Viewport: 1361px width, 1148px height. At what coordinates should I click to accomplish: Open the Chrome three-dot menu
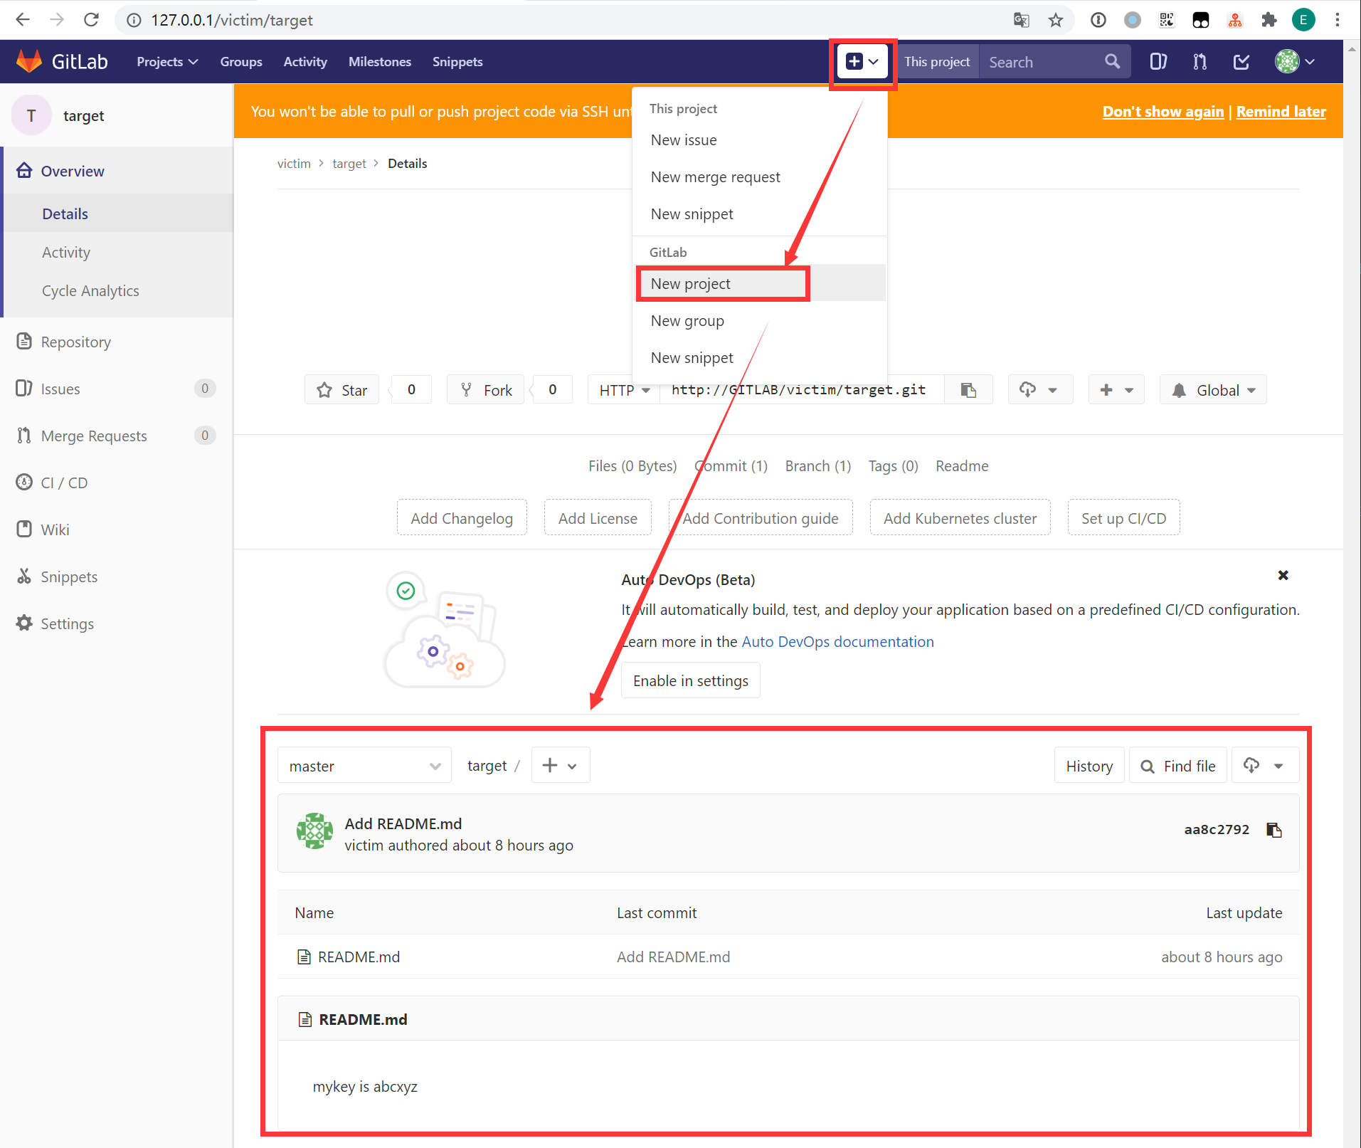pos(1338,20)
